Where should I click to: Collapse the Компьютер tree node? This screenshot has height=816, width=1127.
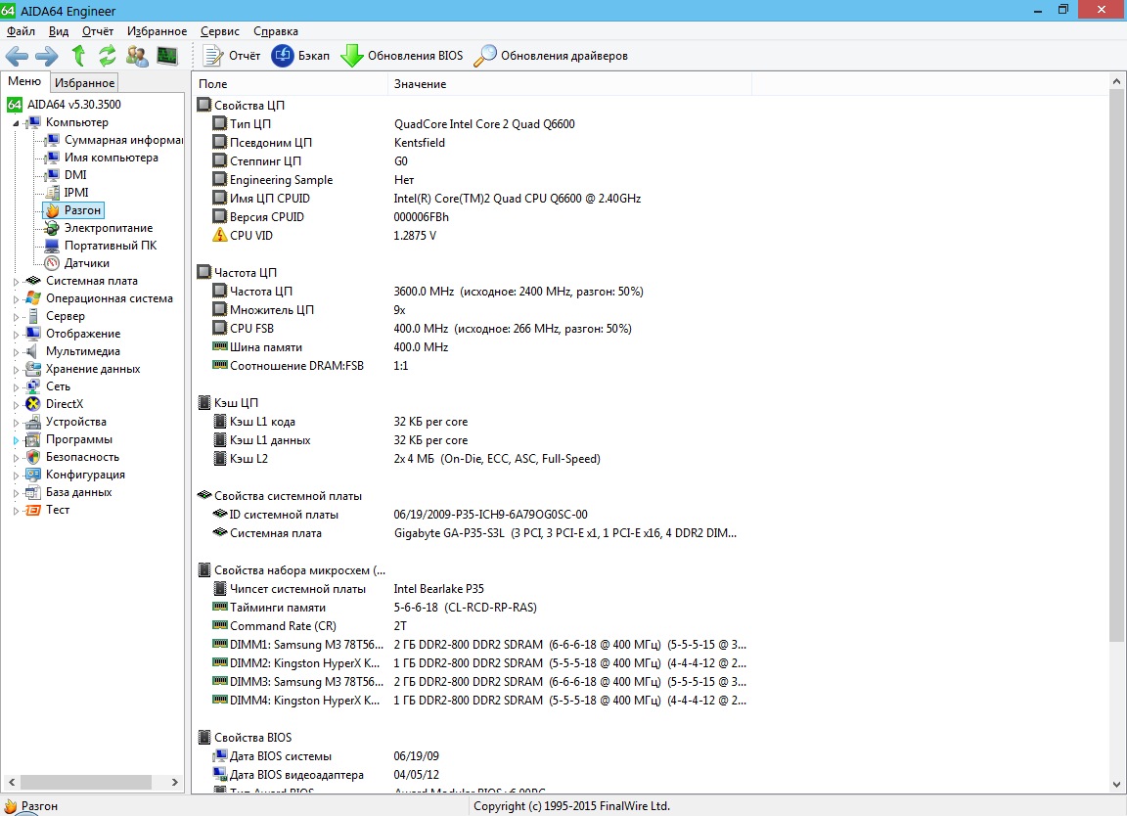[16, 123]
